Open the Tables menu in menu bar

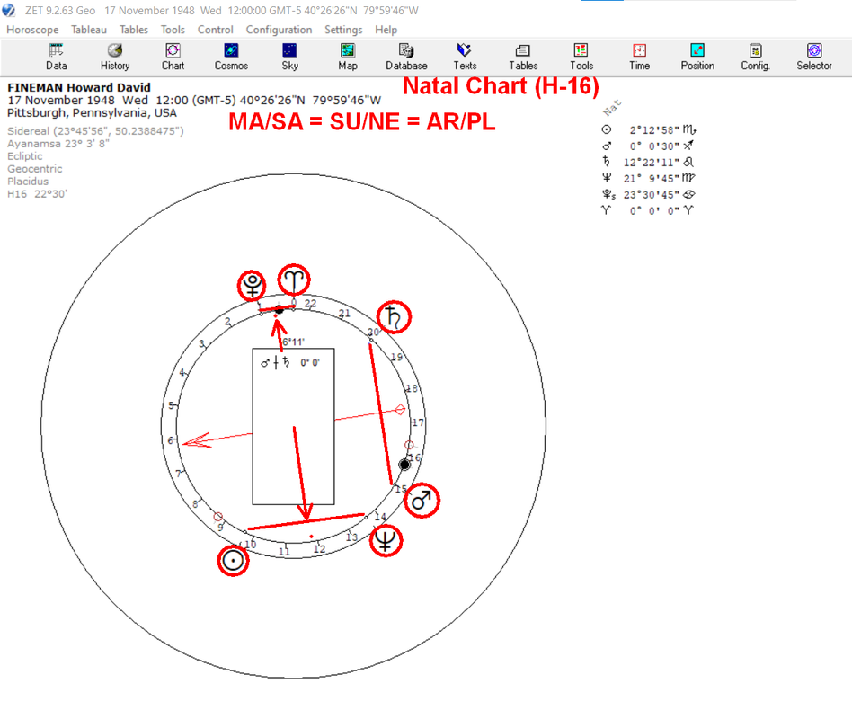point(134,30)
